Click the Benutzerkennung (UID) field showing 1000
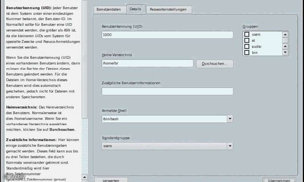Image resolution: width=304 pixels, height=182 pixels. coord(167,35)
